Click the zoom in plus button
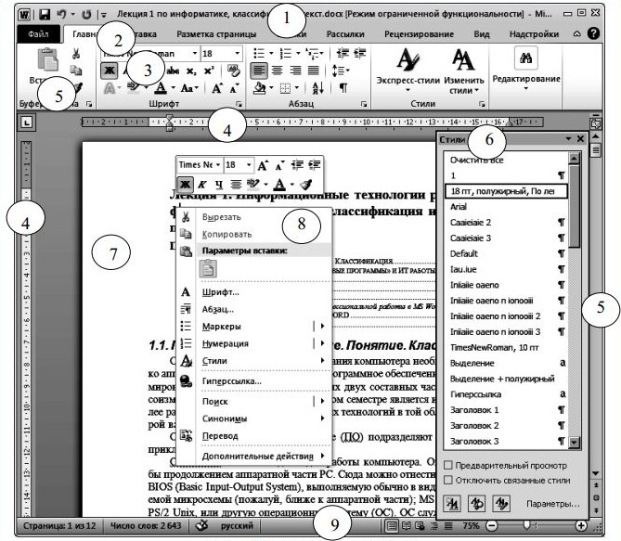Screen dimensions: 621x541 [x=581, y=525]
